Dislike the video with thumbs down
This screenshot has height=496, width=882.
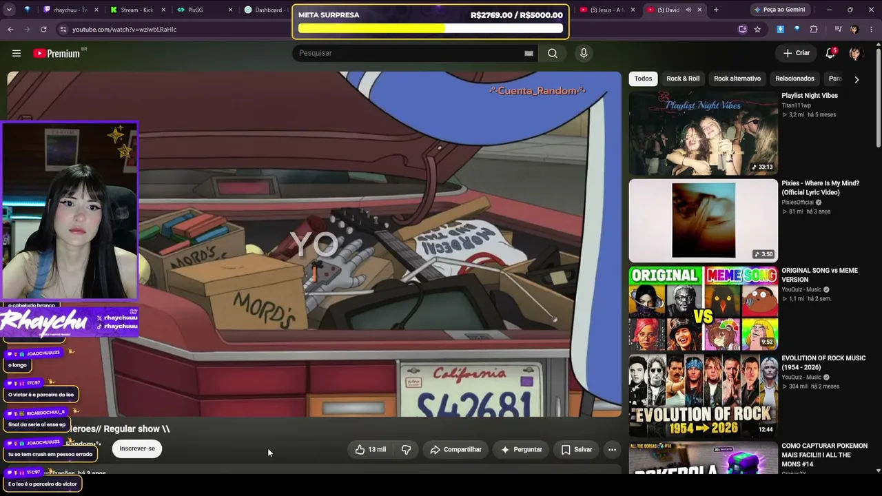(x=406, y=449)
